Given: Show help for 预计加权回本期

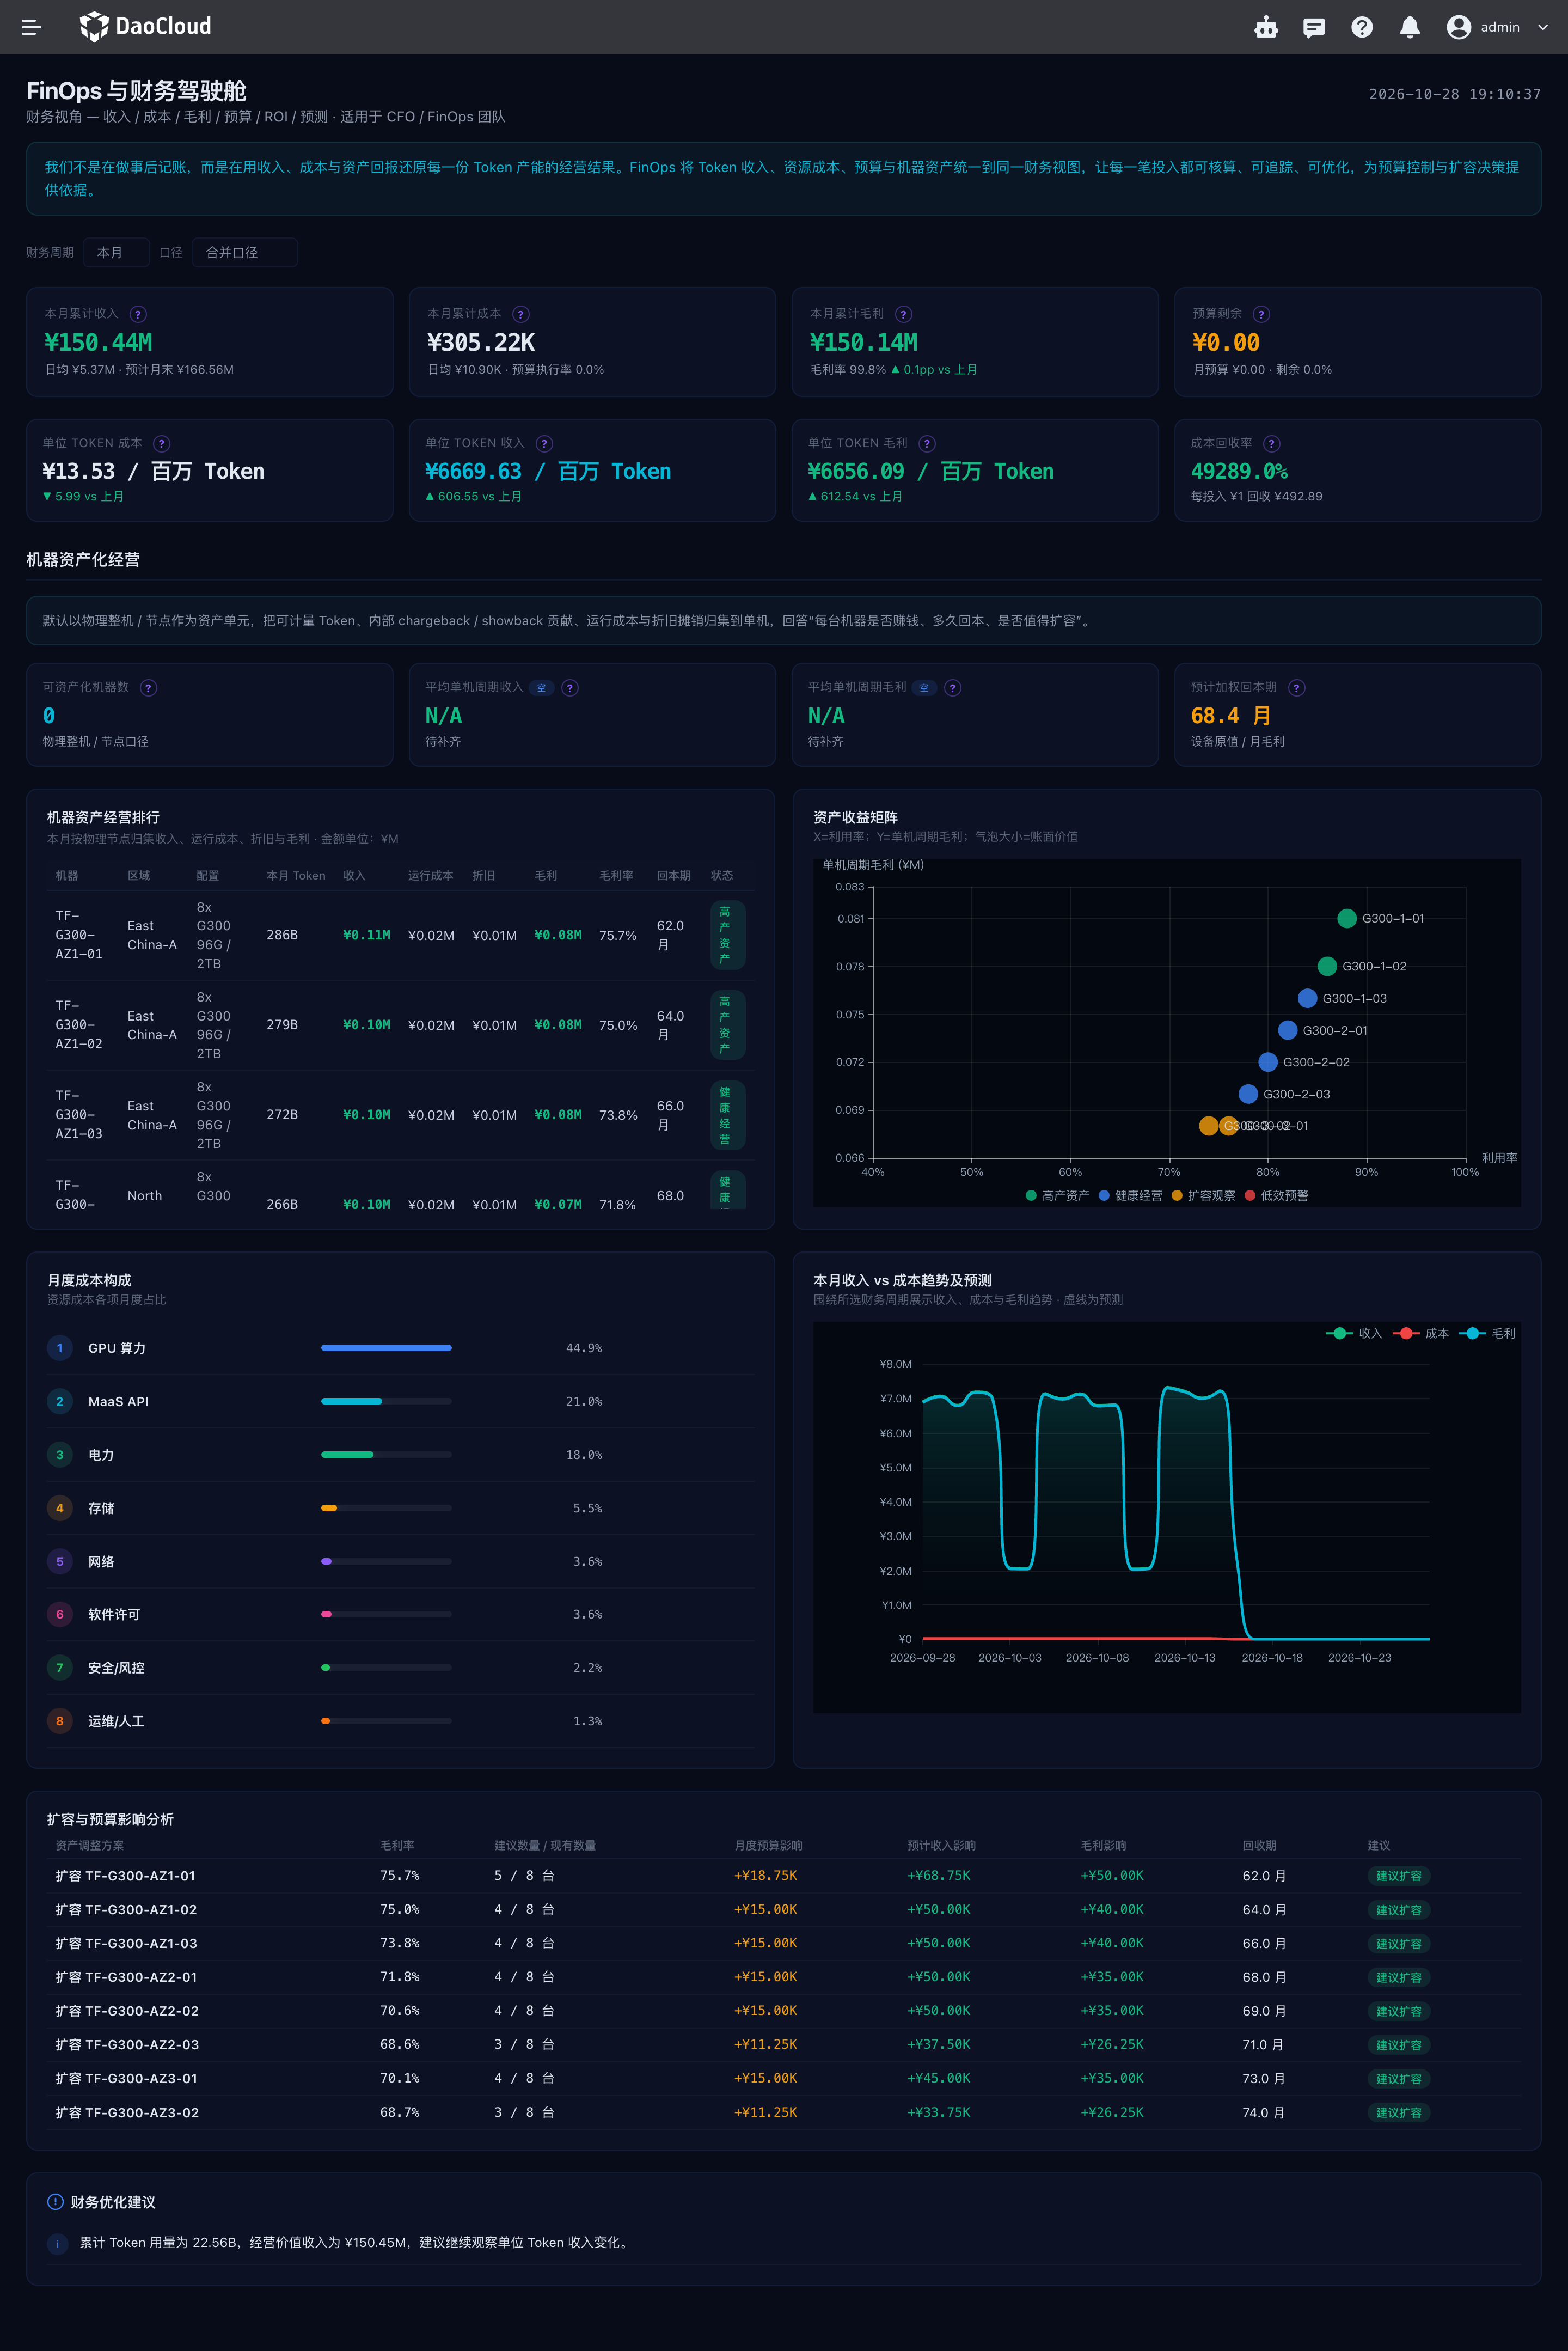Looking at the screenshot, I should pyautogui.click(x=1297, y=687).
